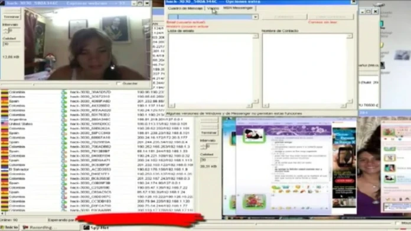Click Terminar button in Capturar webcam window
This screenshot has width=411, height=231.
[x=12, y=16]
